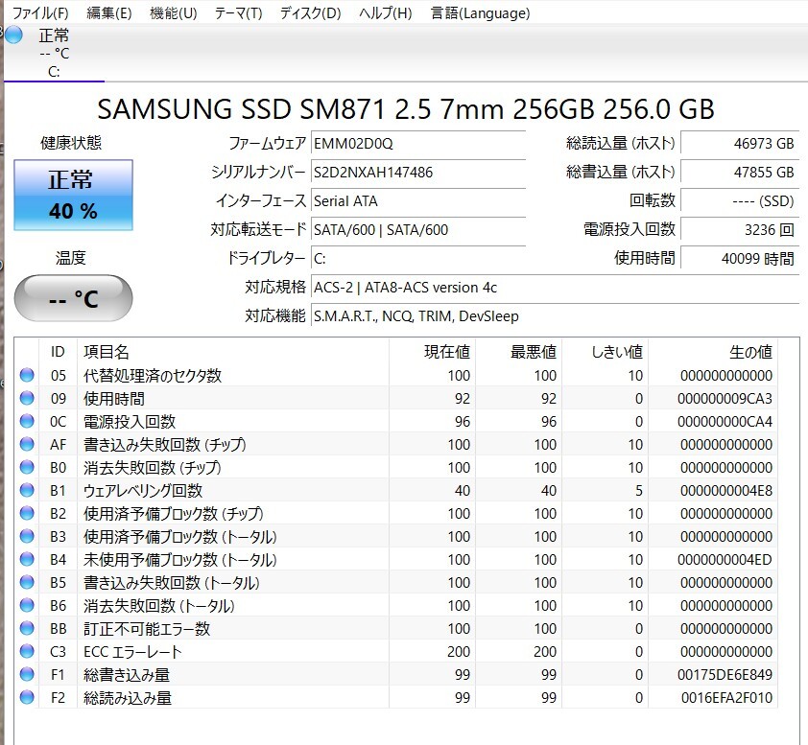The width and height of the screenshot is (808, 745).
Task: Open the 編集(E) menu
Action: (x=109, y=12)
